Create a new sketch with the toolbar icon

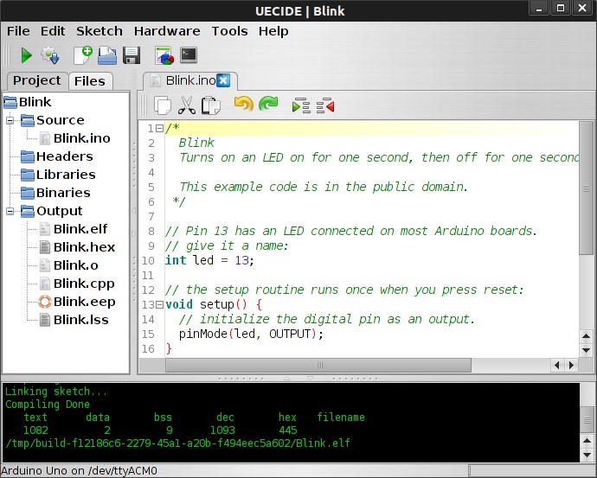(x=83, y=56)
